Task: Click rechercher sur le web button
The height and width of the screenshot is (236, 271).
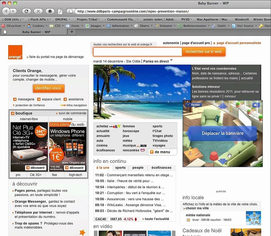Action: 204,51
